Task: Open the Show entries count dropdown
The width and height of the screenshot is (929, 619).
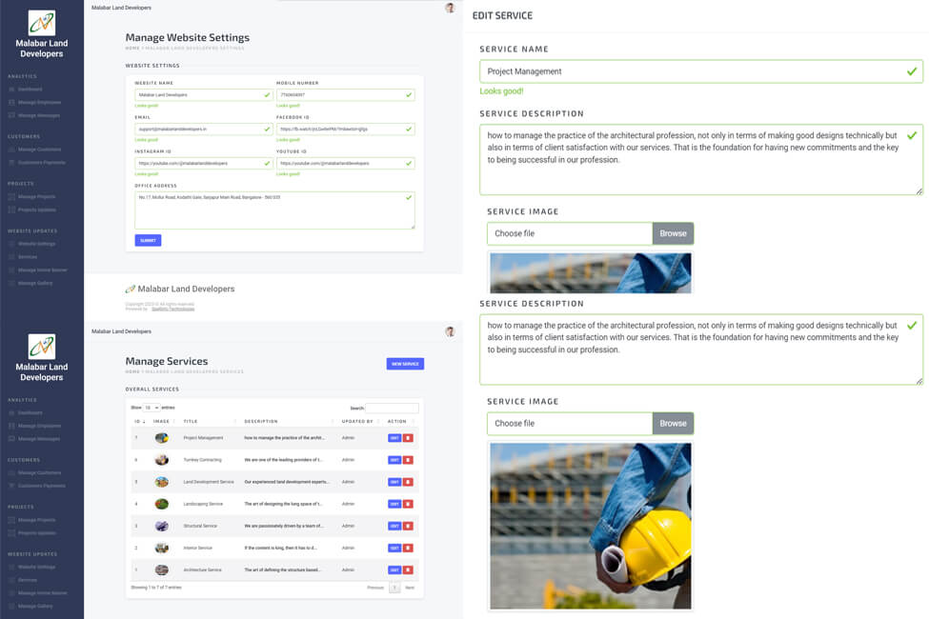Action: [x=151, y=408]
